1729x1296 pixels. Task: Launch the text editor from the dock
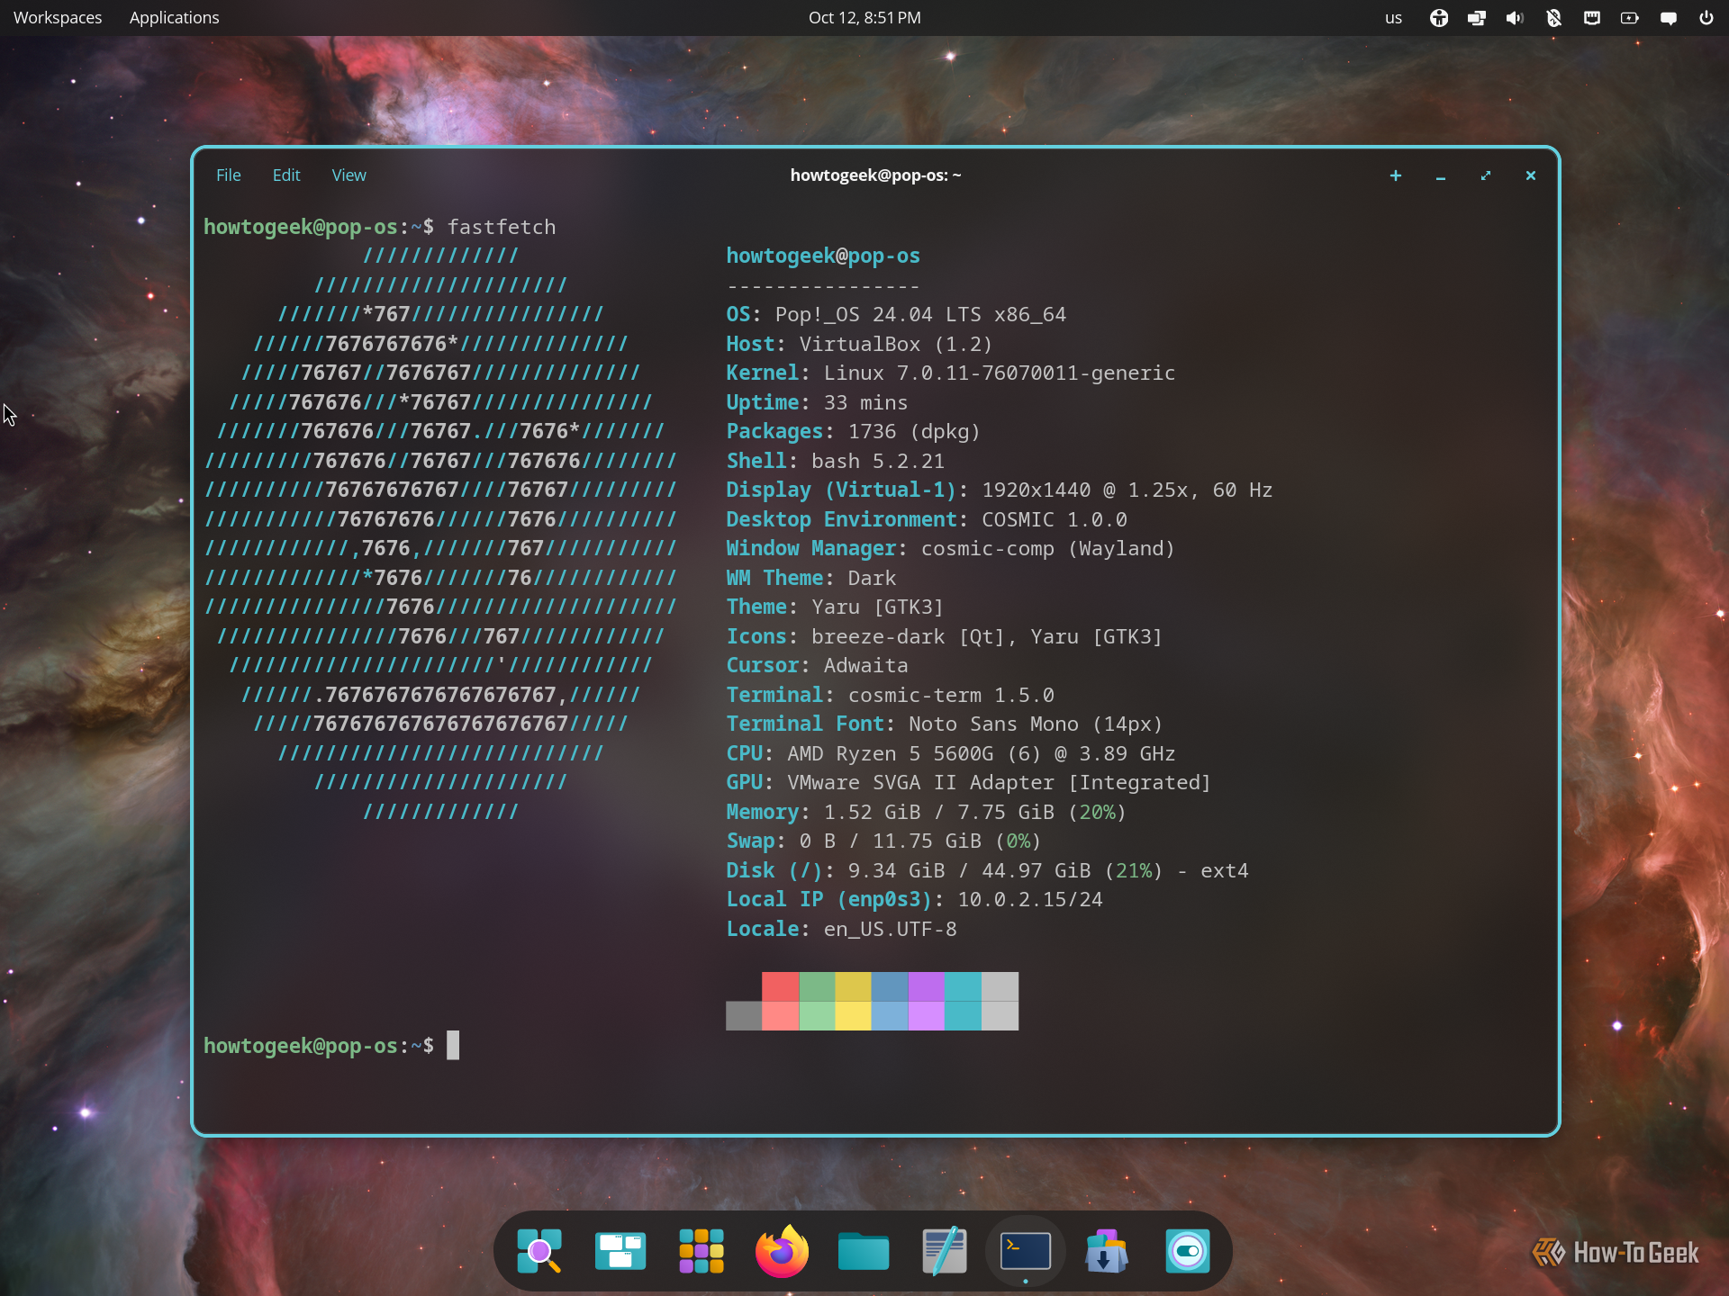(x=945, y=1251)
